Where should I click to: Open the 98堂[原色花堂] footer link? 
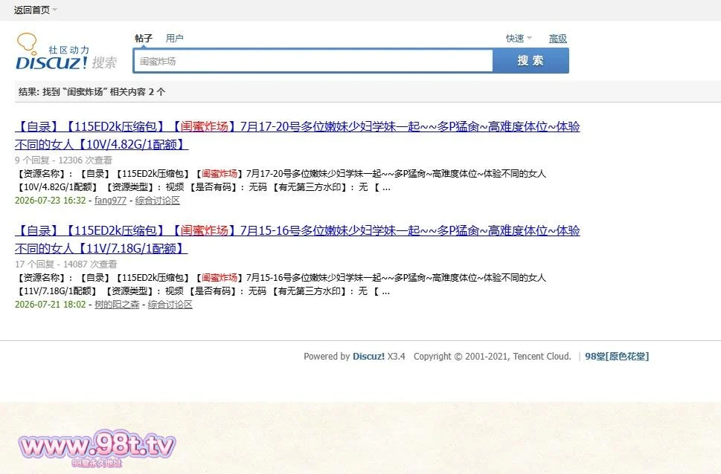[617, 357]
